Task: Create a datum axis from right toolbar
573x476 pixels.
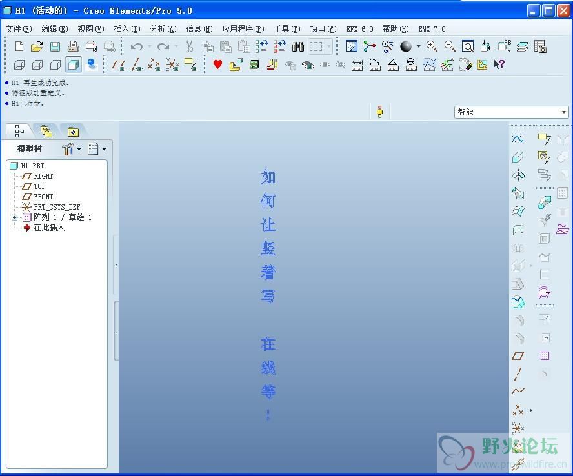Action: (518, 373)
